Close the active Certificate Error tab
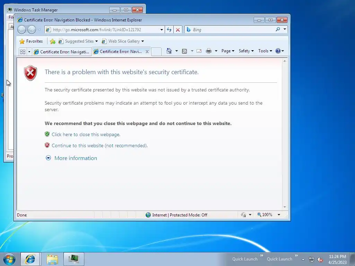 pos(147,52)
